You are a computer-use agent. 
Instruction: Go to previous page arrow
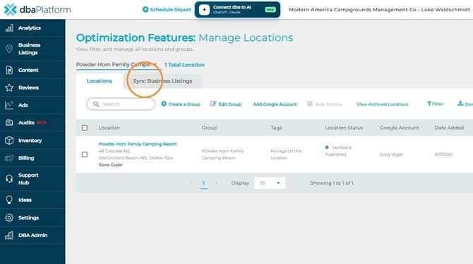pyautogui.click(x=191, y=183)
